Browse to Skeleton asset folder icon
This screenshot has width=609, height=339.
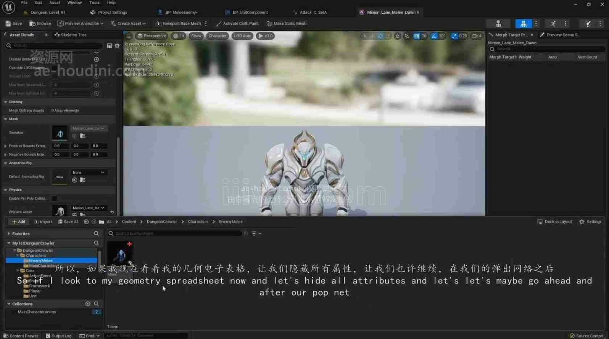83,136
